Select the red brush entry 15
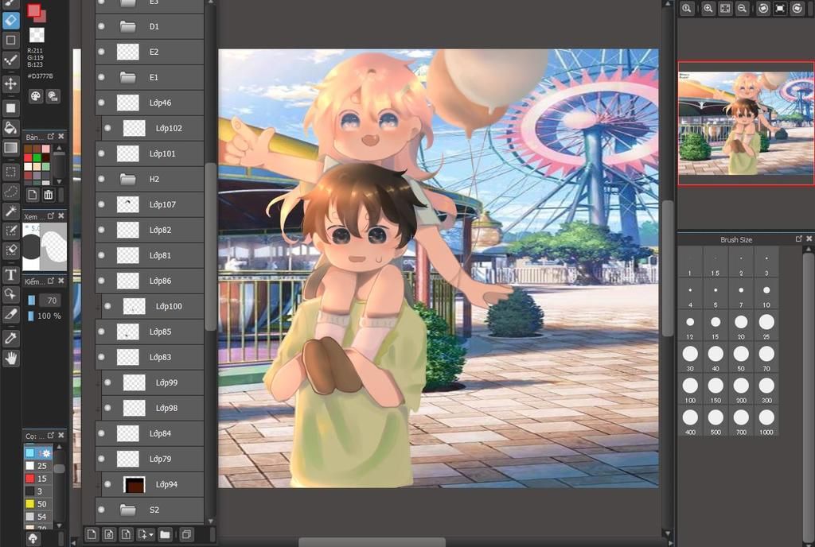This screenshot has width=815, height=547. click(40, 479)
